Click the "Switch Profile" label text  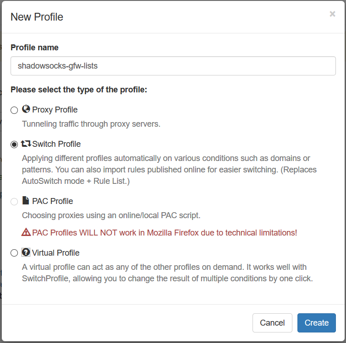[56, 144]
